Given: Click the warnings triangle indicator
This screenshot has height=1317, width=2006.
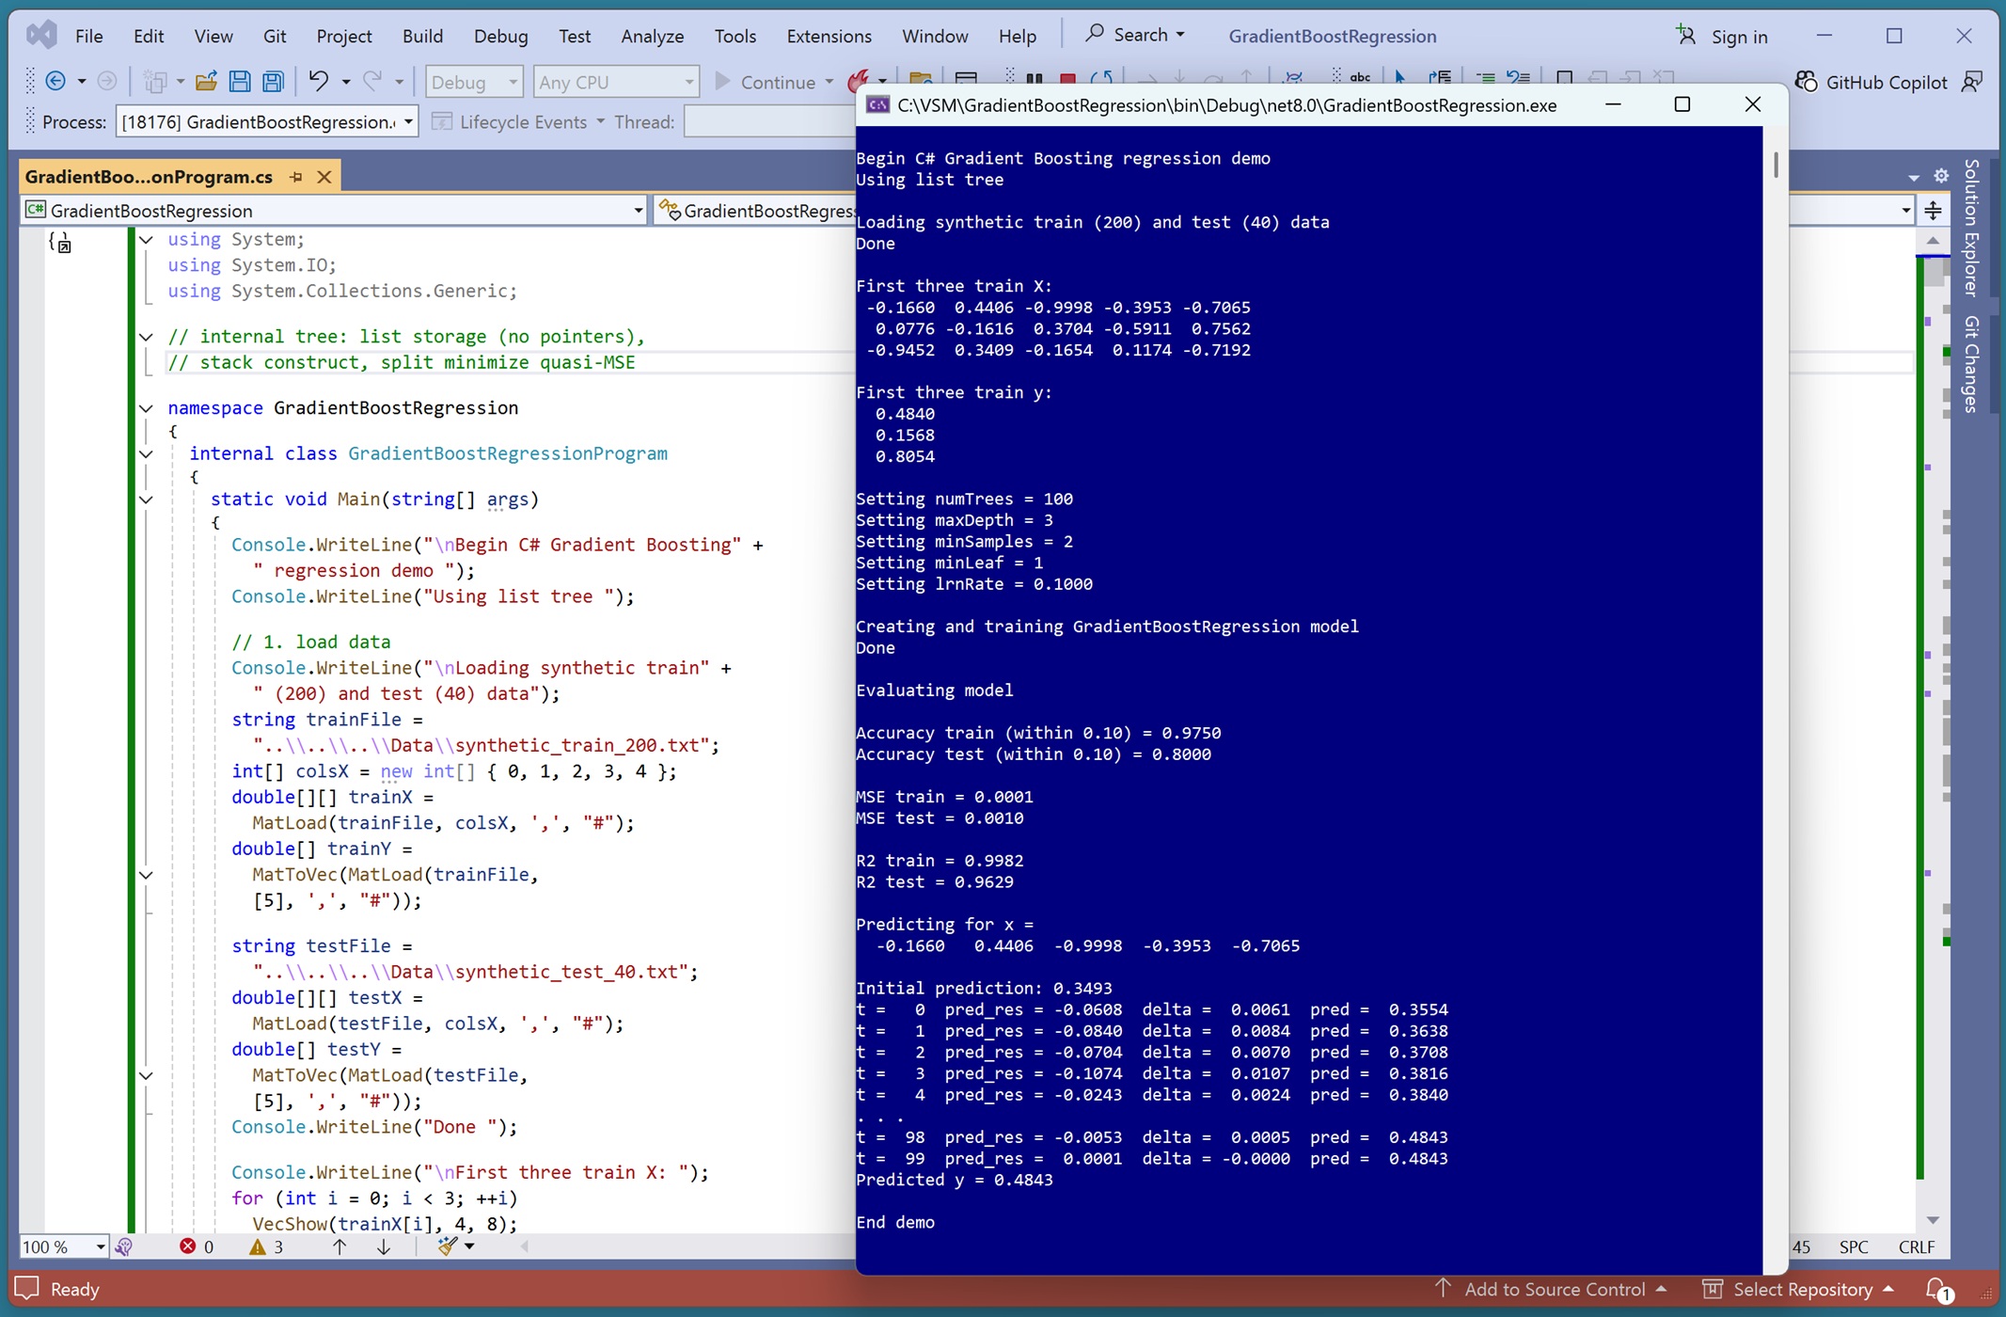Looking at the screenshot, I should pos(258,1246).
